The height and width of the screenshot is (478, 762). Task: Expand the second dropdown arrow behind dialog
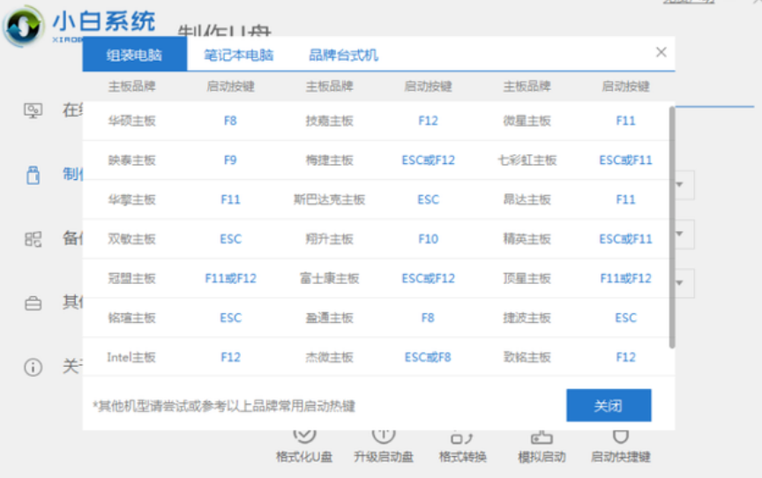(680, 234)
